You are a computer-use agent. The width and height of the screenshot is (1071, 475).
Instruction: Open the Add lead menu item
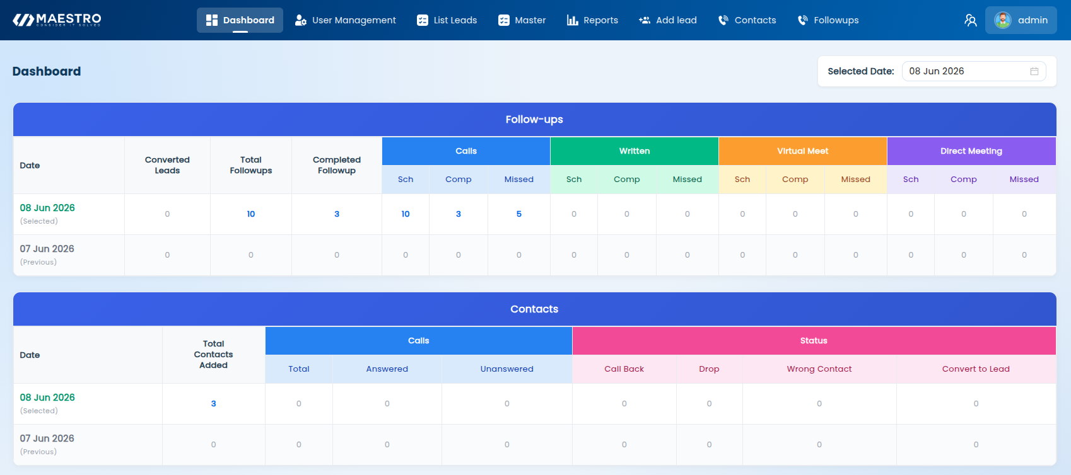tap(668, 20)
